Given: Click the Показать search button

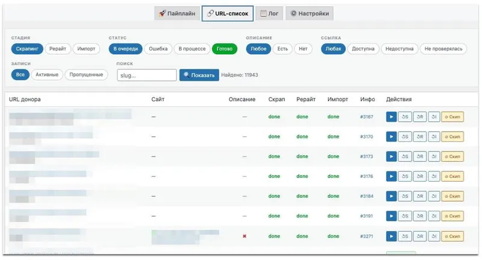Looking at the screenshot, I should click(x=199, y=75).
